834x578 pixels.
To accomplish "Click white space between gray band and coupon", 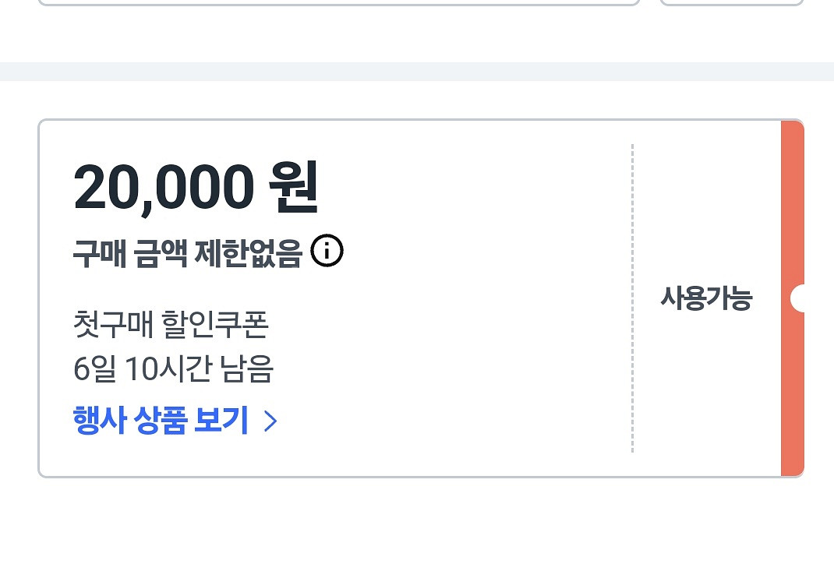I will (417, 100).
